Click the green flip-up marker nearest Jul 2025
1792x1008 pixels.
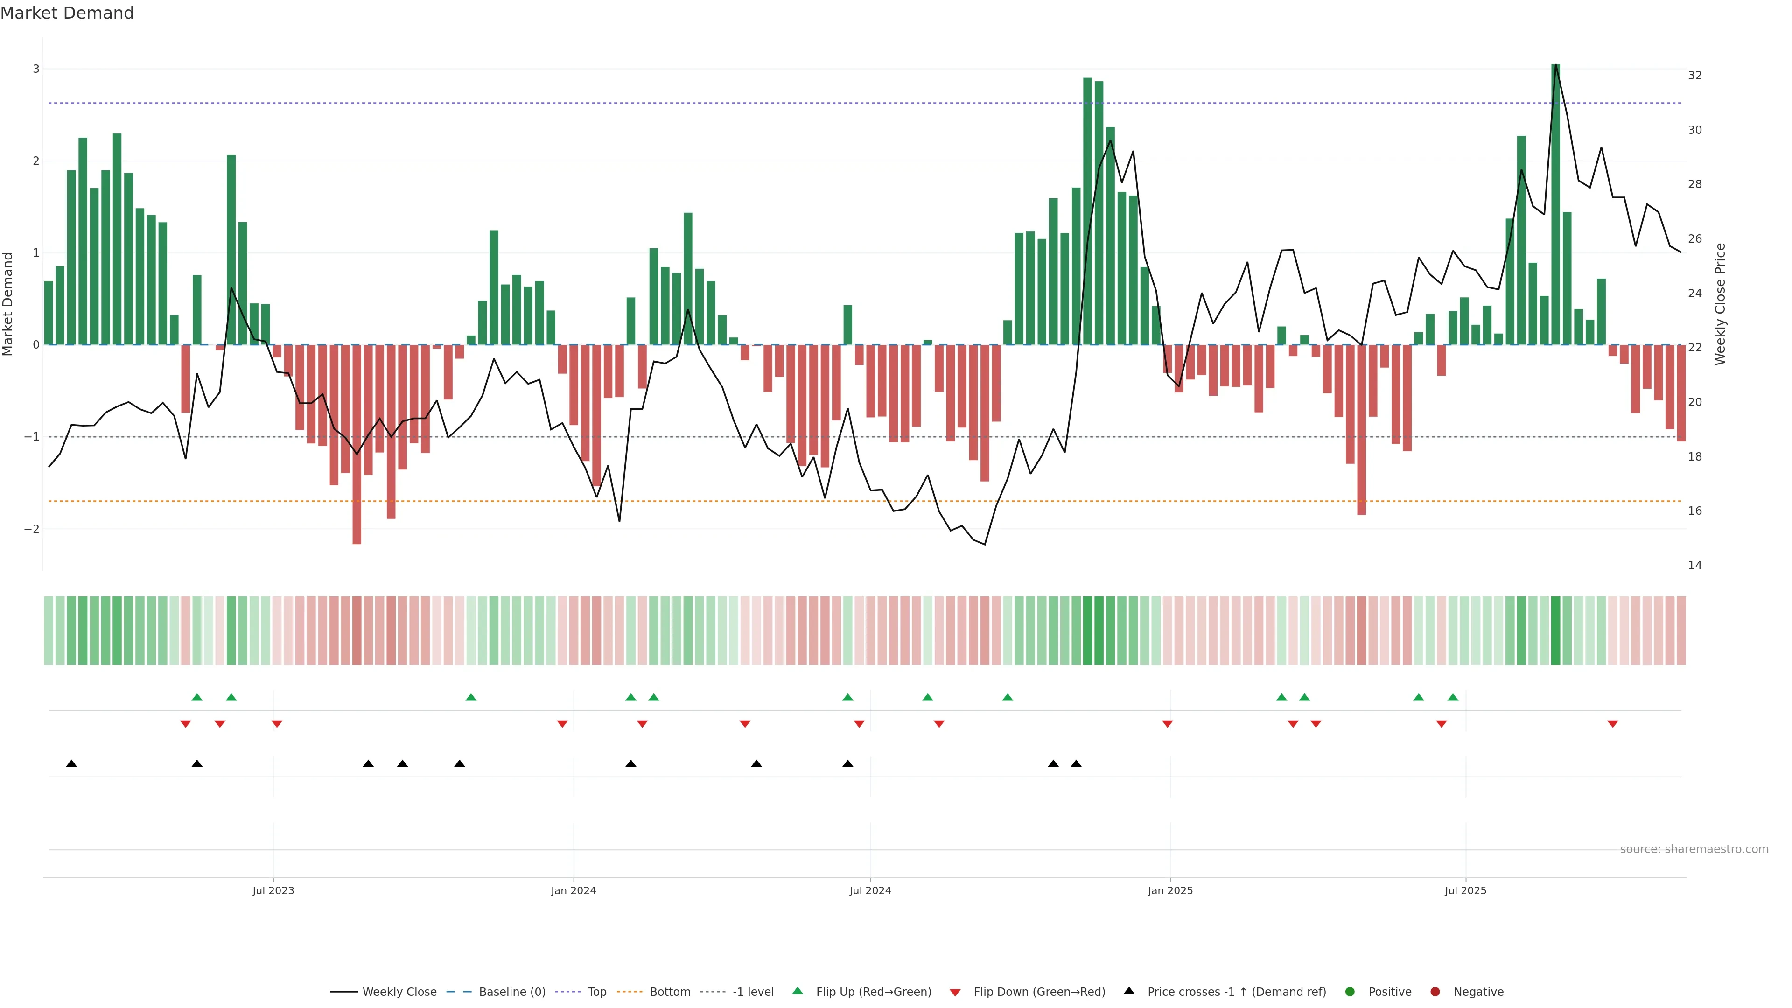point(1453,697)
